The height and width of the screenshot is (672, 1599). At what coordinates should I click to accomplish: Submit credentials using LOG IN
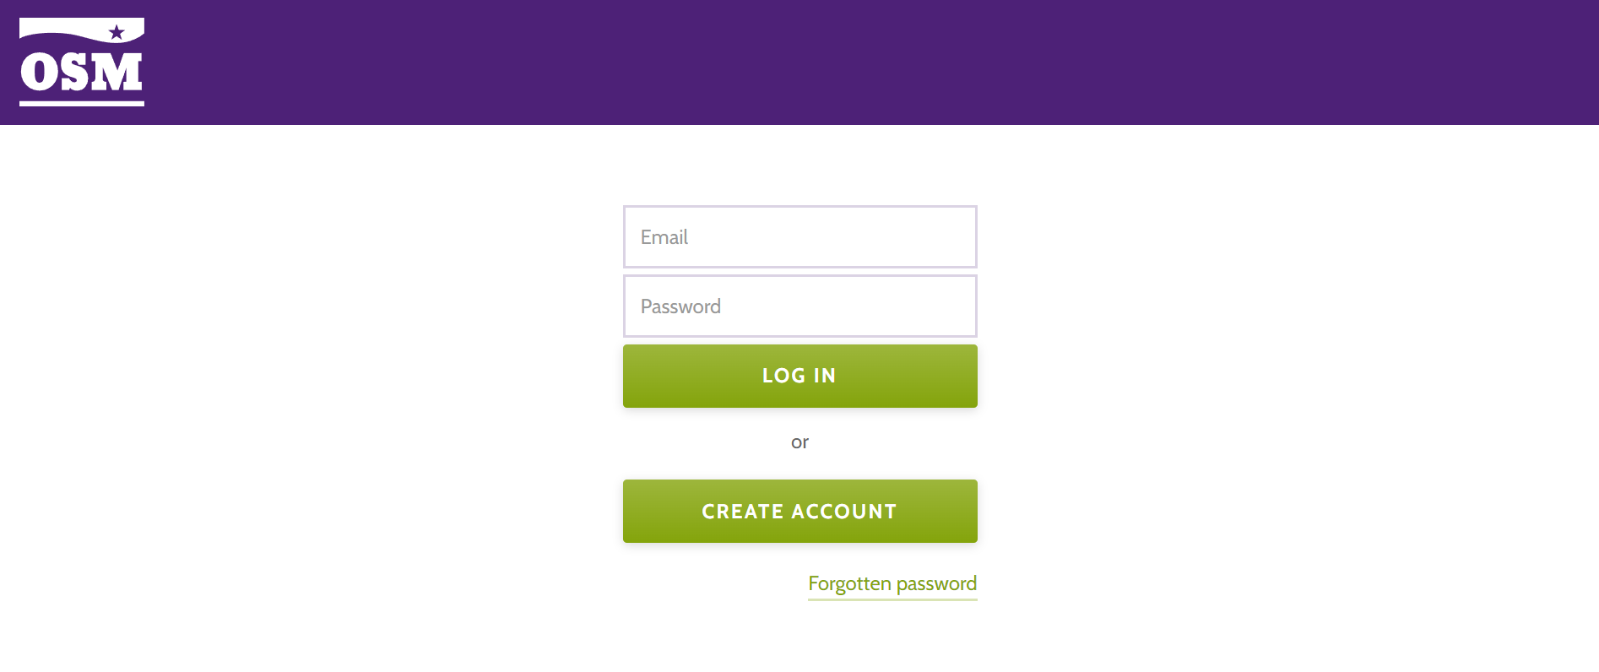[799, 376]
